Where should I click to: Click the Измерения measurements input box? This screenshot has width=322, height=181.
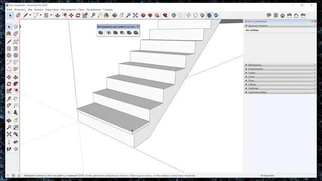tap(295, 175)
